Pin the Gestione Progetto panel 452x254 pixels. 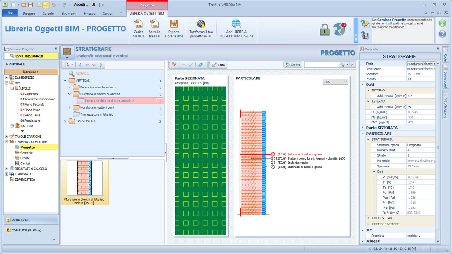[56, 49]
